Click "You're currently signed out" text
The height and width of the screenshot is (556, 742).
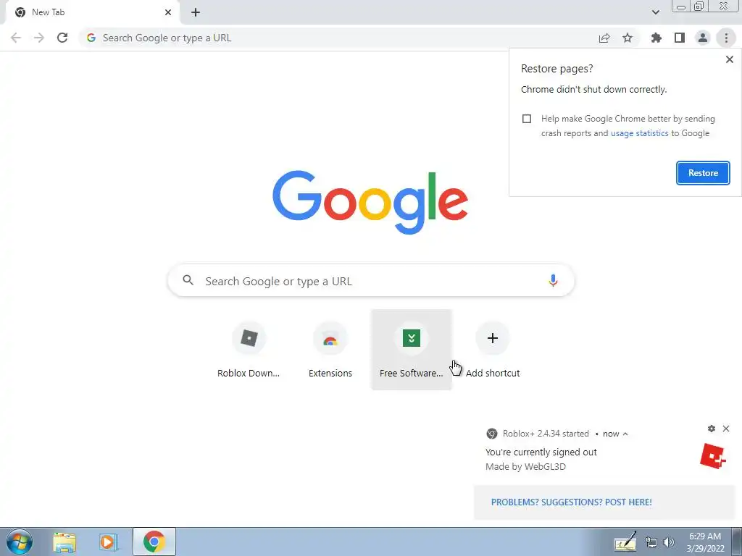point(541,452)
